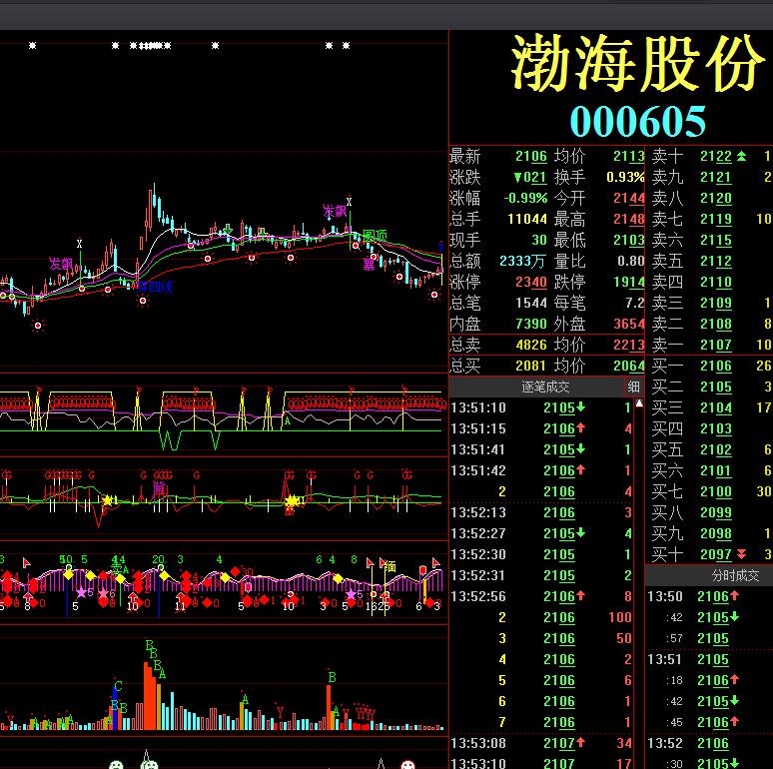Open the 逐笔成交 tab header
This screenshot has height=769, width=773.
tap(545, 386)
